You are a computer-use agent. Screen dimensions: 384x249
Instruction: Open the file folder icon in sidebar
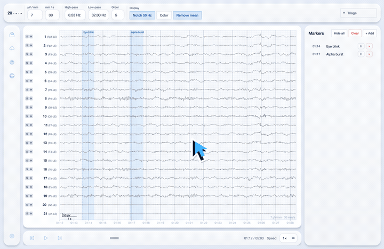coord(12,35)
